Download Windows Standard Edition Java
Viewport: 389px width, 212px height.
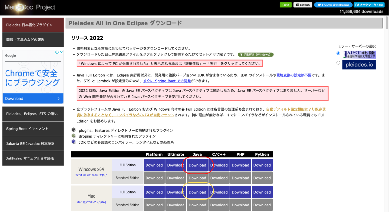click(197, 178)
